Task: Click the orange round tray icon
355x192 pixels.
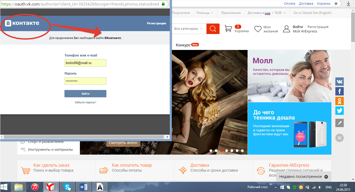Action: tap(301, 187)
